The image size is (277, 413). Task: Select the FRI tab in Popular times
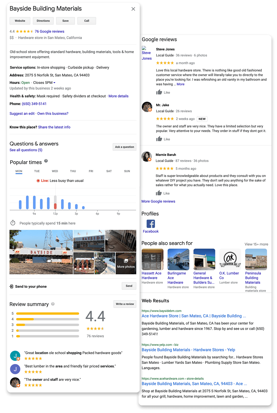pos(91,171)
